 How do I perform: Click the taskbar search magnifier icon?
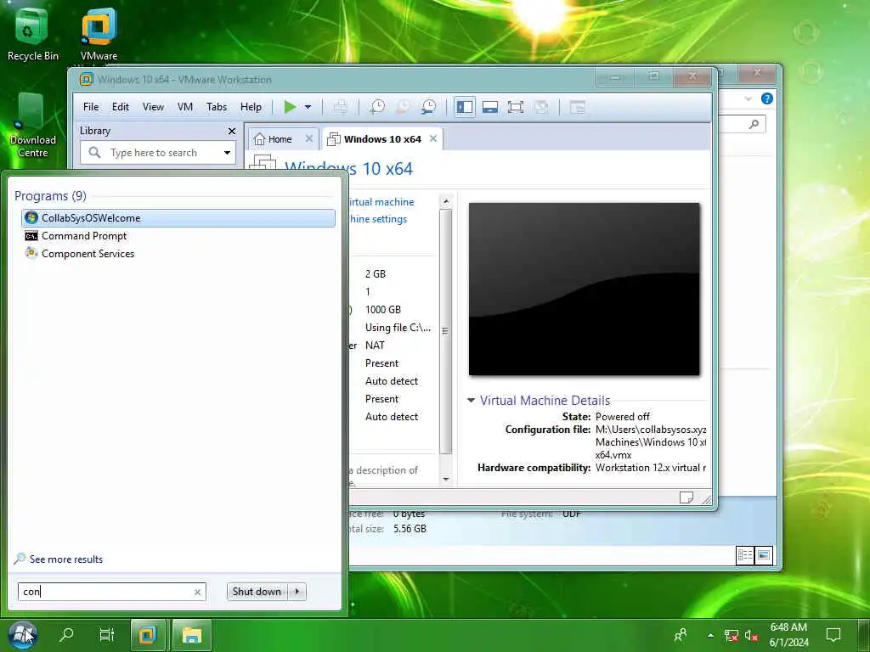pos(66,634)
